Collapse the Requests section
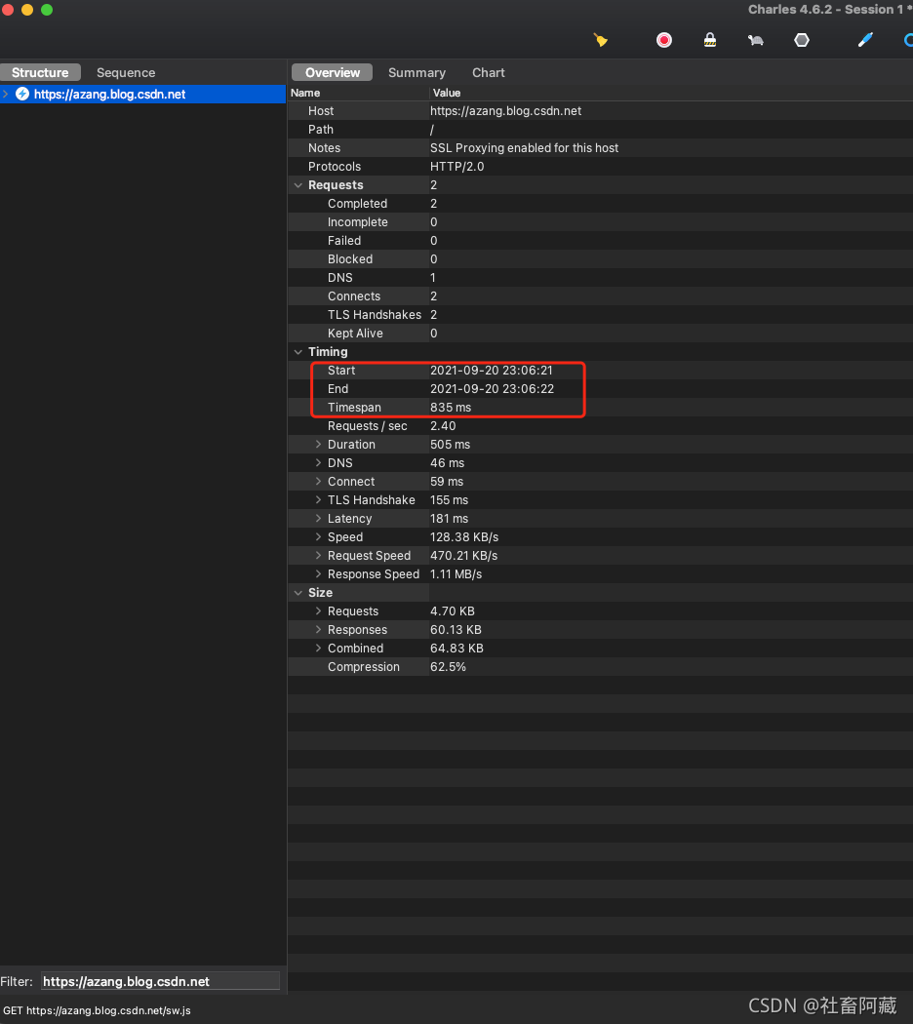This screenshot has height=1024, width=913. coord(298,185)
